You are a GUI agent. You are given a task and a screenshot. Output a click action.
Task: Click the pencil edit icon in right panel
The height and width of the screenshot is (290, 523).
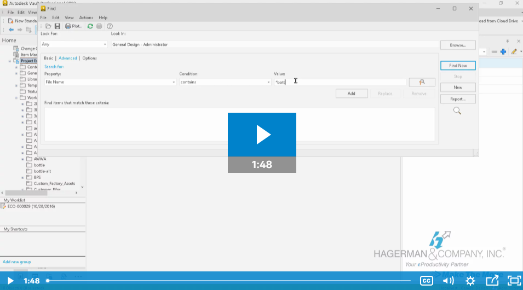pyautogui.click(x=514, y=51)
